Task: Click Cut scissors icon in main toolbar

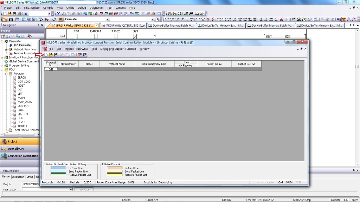Action: [59, 14]
